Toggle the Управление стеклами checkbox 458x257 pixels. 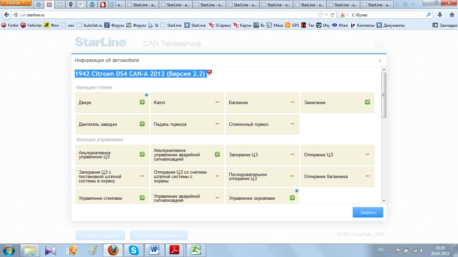[142, 198]
